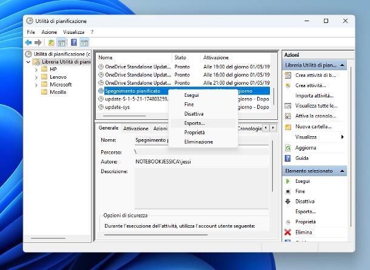The width and height of the screenshot is (370, 270).
Task: Click the Attiva la cronologia icon
Action: pos(288,116)
